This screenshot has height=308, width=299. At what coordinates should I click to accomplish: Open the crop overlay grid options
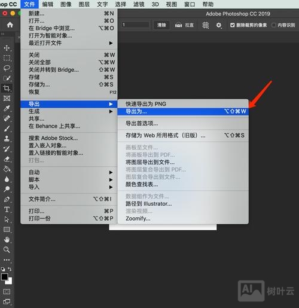(x=206, y=25)
